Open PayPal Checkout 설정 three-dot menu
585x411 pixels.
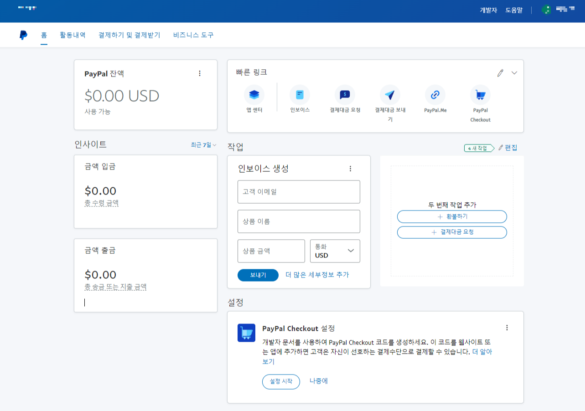coord(507,328)
